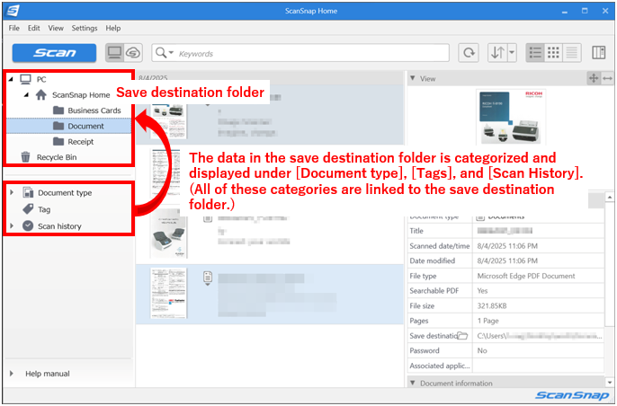This screenshot has width=617, height=406.
Task: Expand the Scan history category
Action: click(11, 226)
